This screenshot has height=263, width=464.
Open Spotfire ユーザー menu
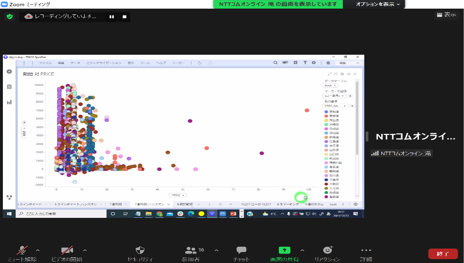(178, 63)
